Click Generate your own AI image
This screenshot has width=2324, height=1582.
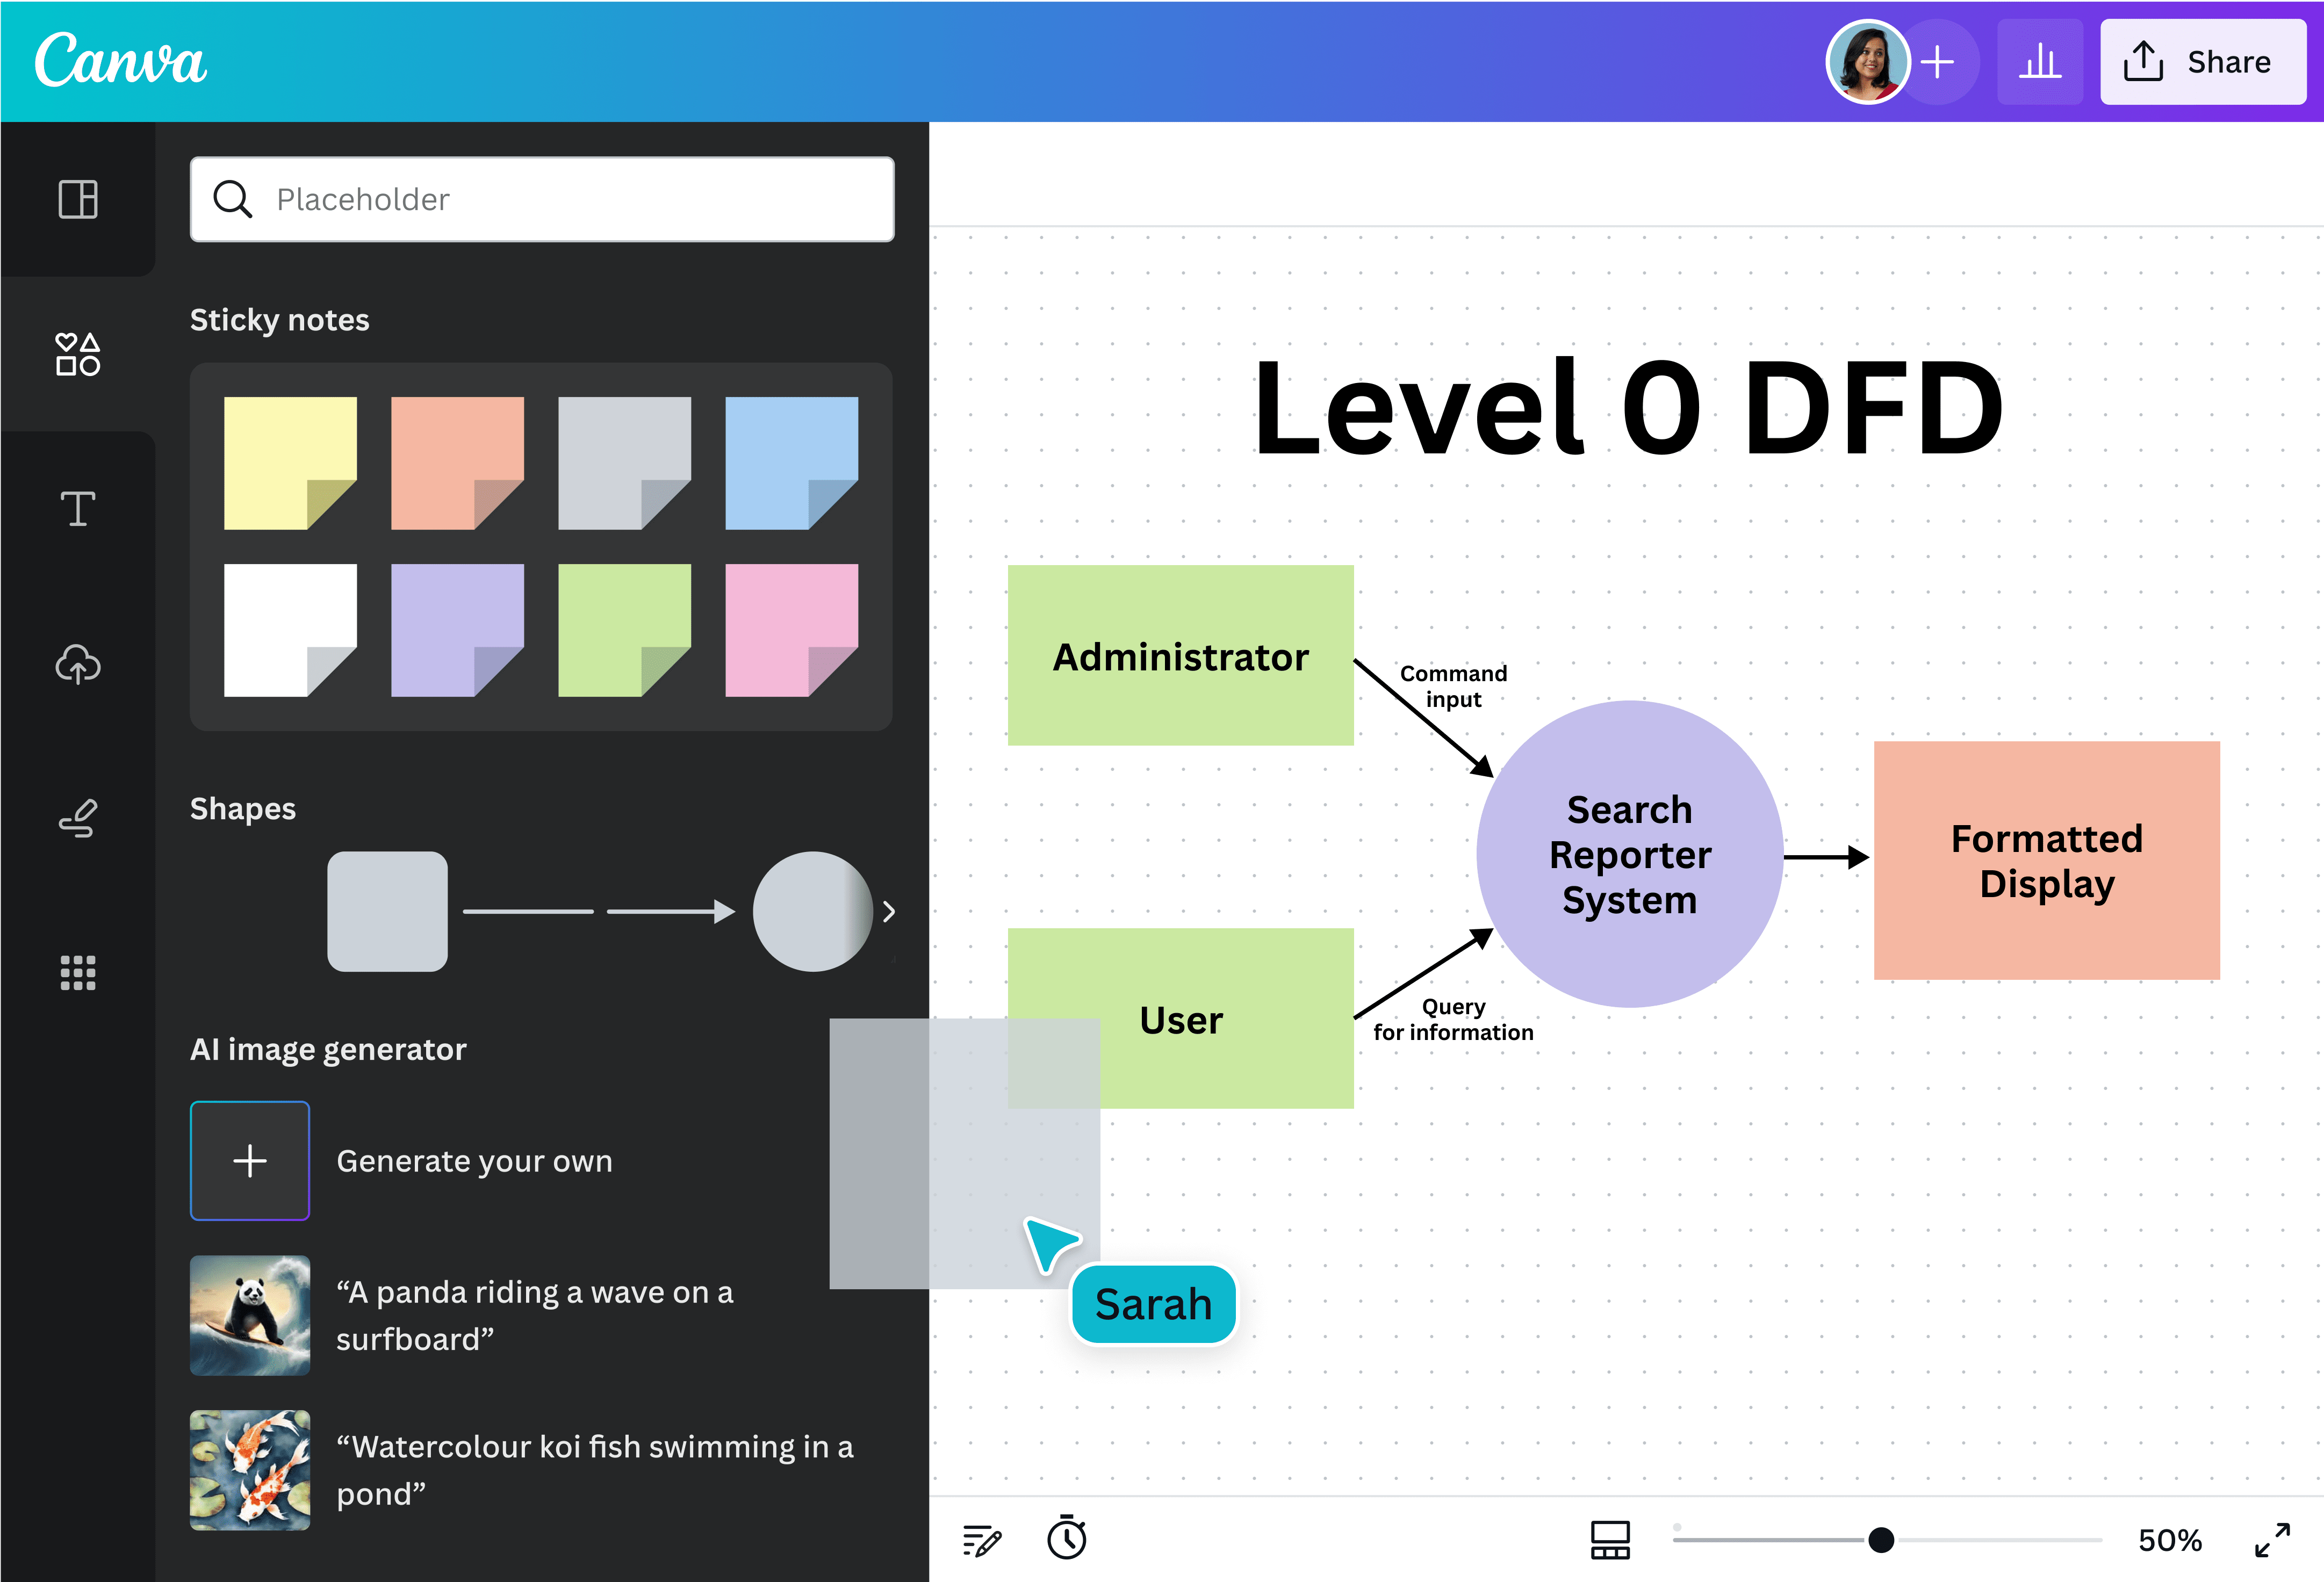(x=249, y=1160)
